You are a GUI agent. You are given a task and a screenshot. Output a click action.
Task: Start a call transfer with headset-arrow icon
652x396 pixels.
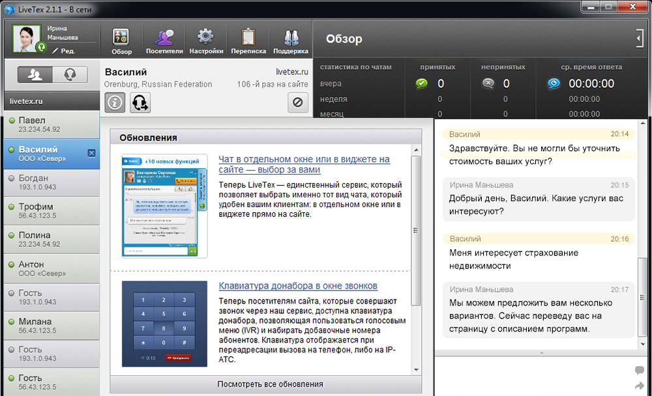click(140, 102)
